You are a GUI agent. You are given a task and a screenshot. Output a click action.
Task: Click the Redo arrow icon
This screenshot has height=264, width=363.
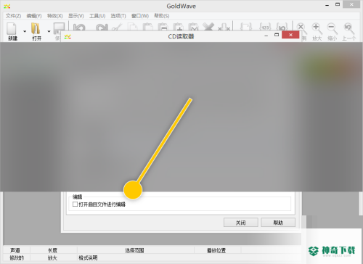102,28
